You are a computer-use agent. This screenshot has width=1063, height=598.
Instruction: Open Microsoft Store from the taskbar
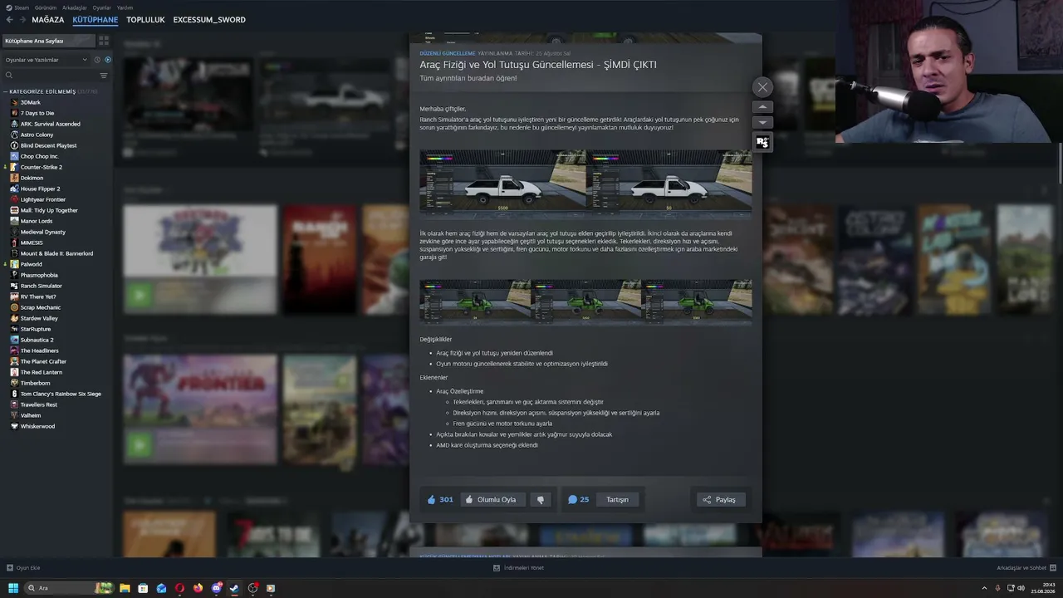point(143,588)
